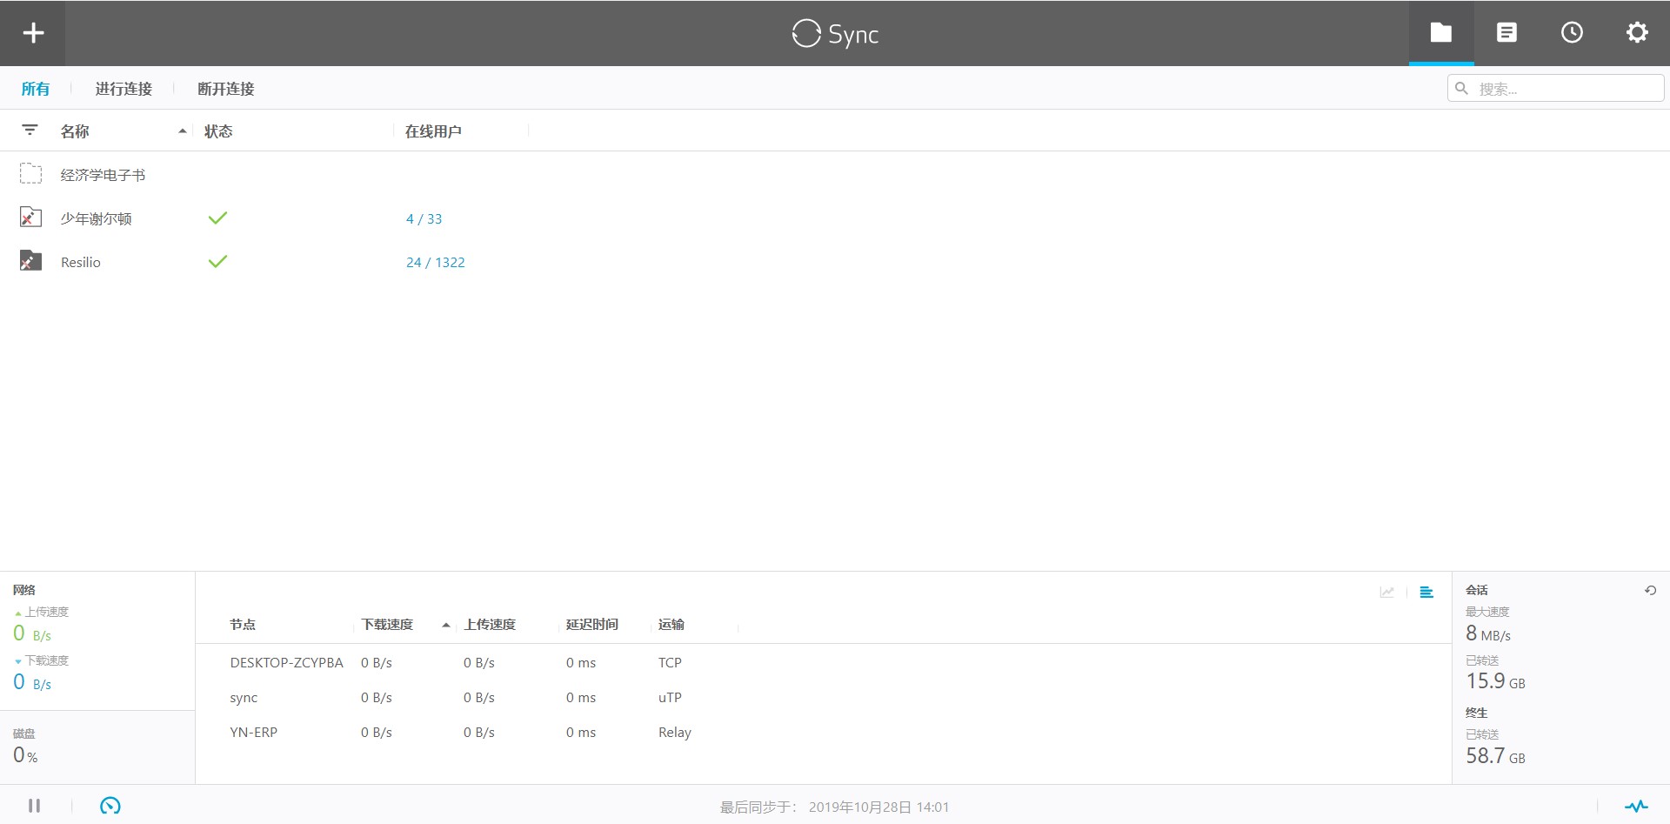Image resolution: width=1670 pixels, height=824 pixels.
Task: Open the clock history icon
Action: [x=1572, y=33]
